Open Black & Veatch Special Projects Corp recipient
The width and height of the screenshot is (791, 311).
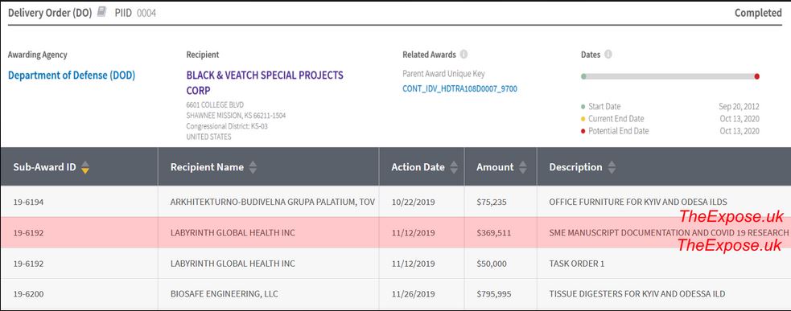[x=265, y=83]
